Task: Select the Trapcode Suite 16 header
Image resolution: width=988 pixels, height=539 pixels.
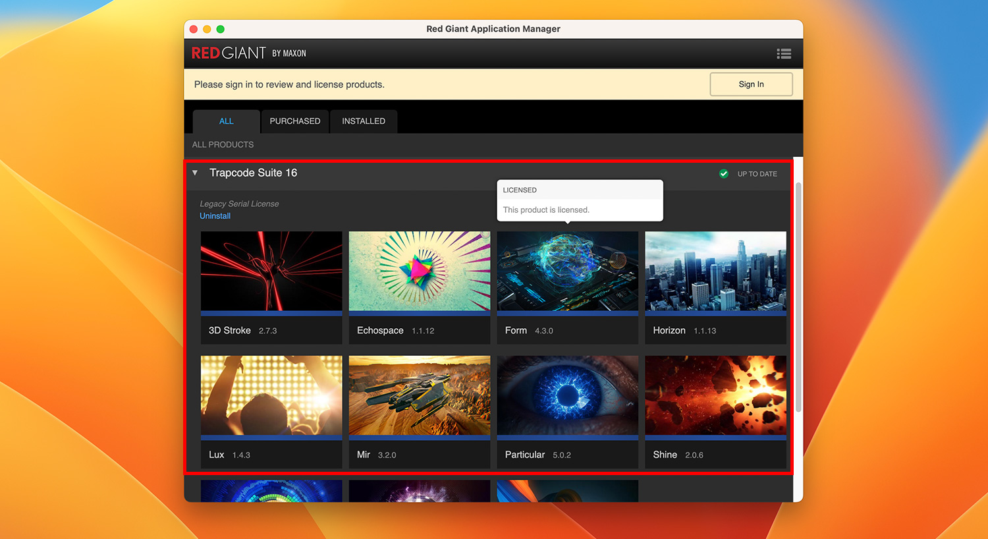Action: click(253, 173)
